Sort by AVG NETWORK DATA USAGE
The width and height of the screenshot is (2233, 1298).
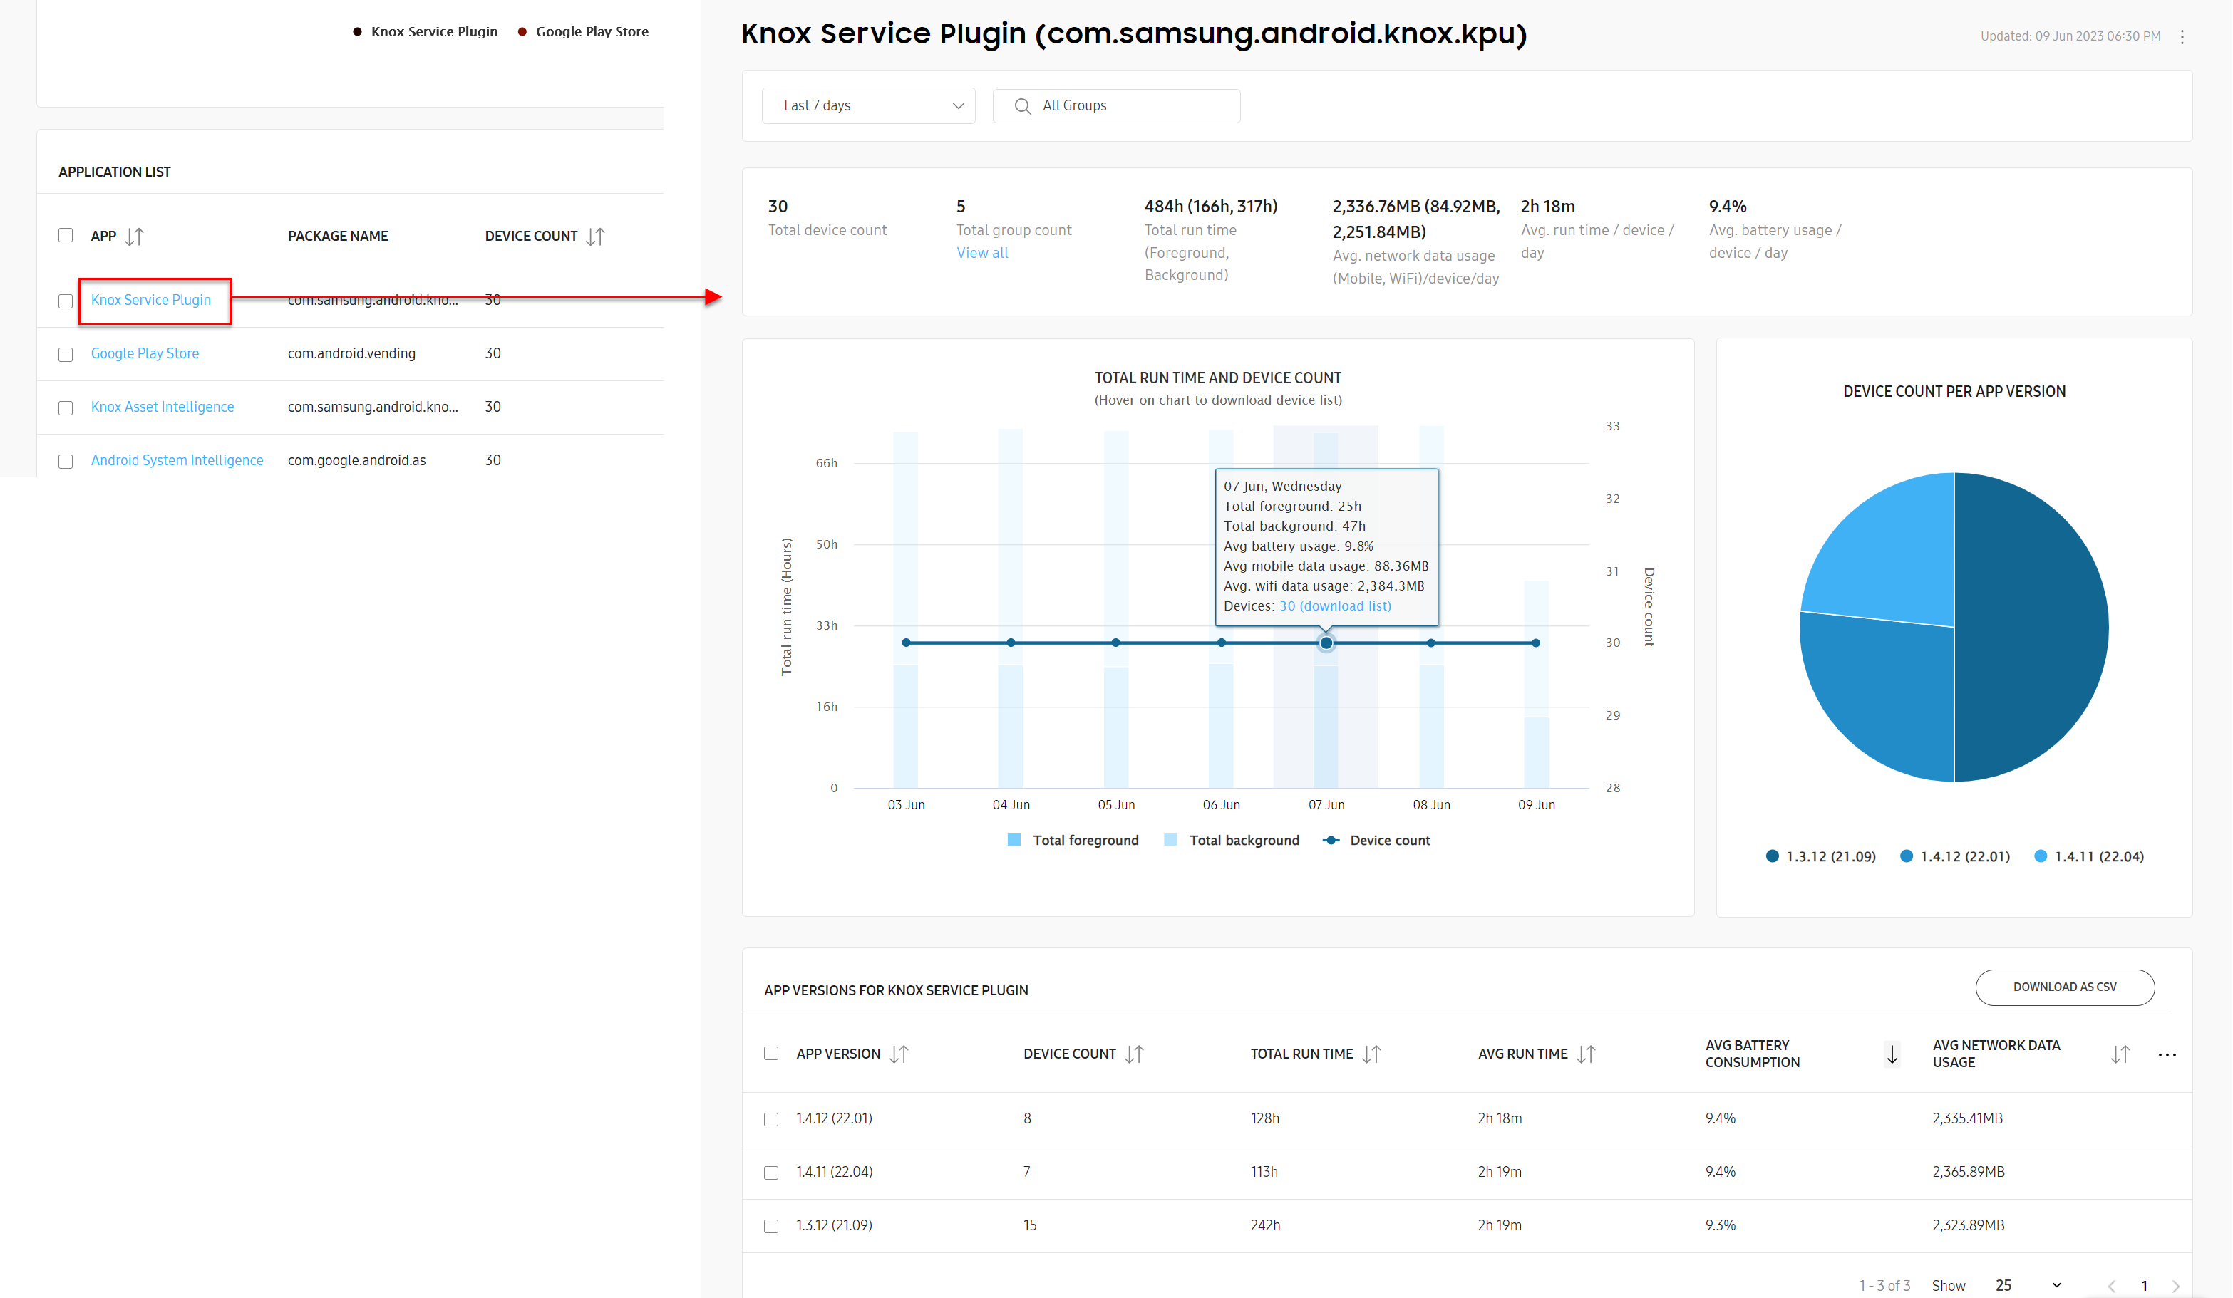coord(2120,1054)
